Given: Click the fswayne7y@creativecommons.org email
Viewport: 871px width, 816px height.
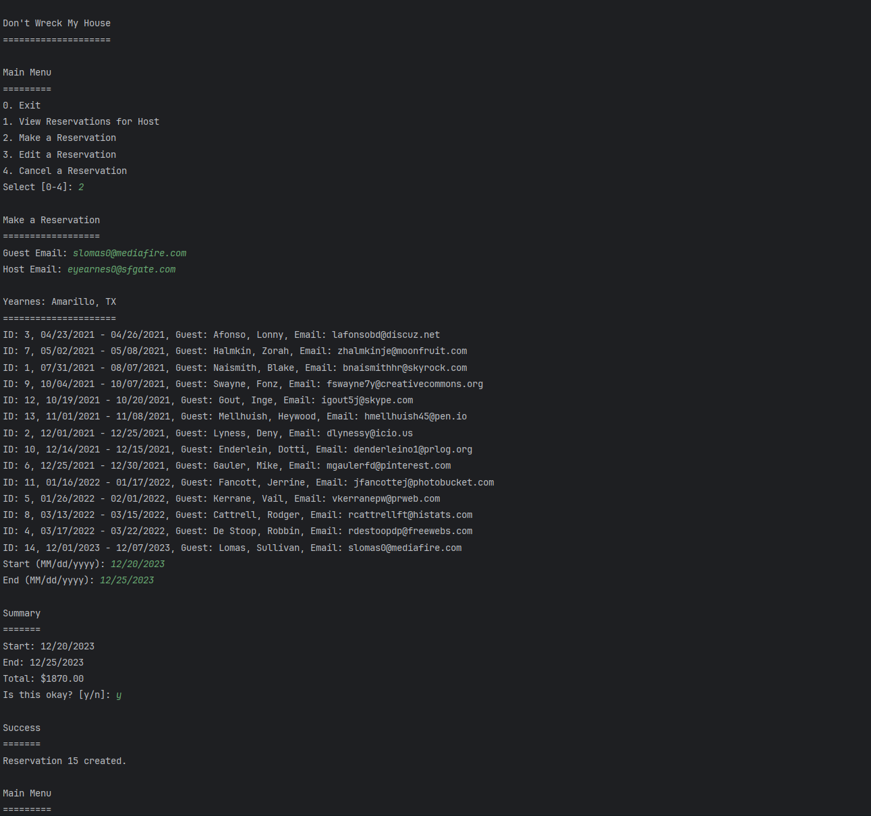Looking at the screenshot, I should (x=405, y=384).
